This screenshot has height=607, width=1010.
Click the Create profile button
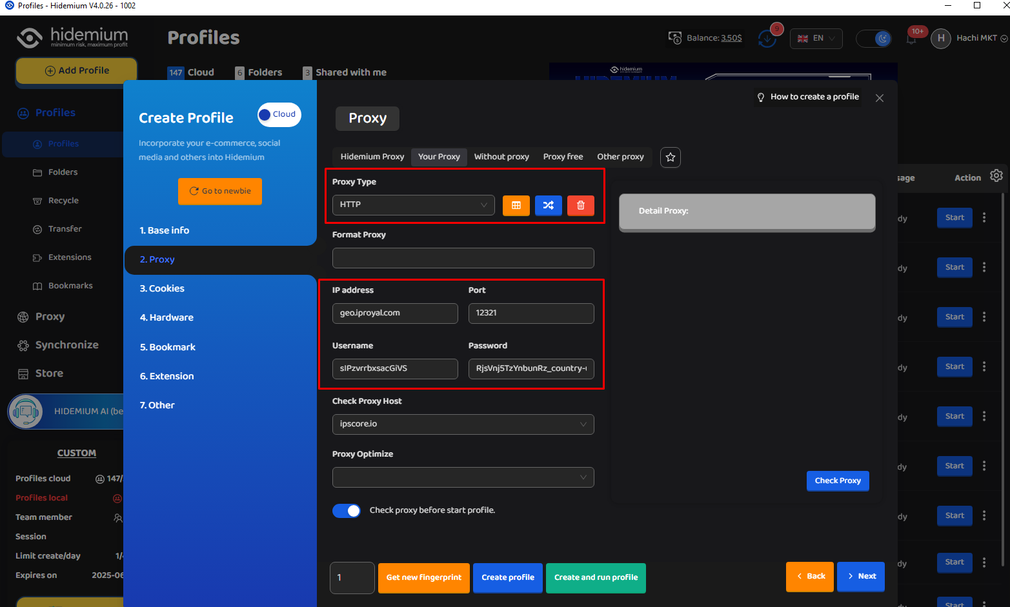(x=508, y=577)
